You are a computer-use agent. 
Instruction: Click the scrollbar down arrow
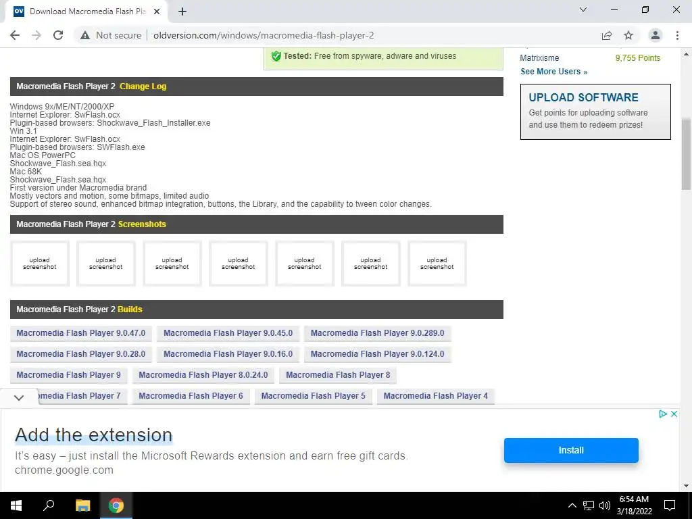(686, 486)
